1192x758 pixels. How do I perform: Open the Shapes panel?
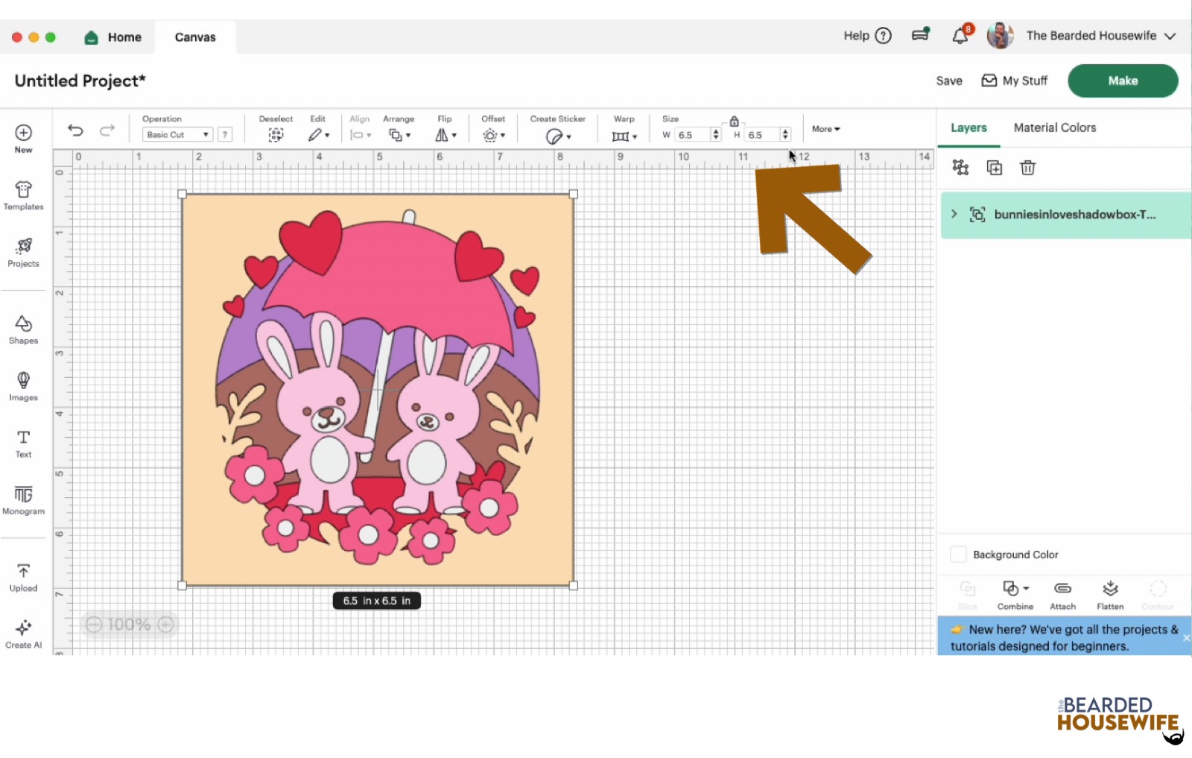pyautogui.click(x=23, y=329)
